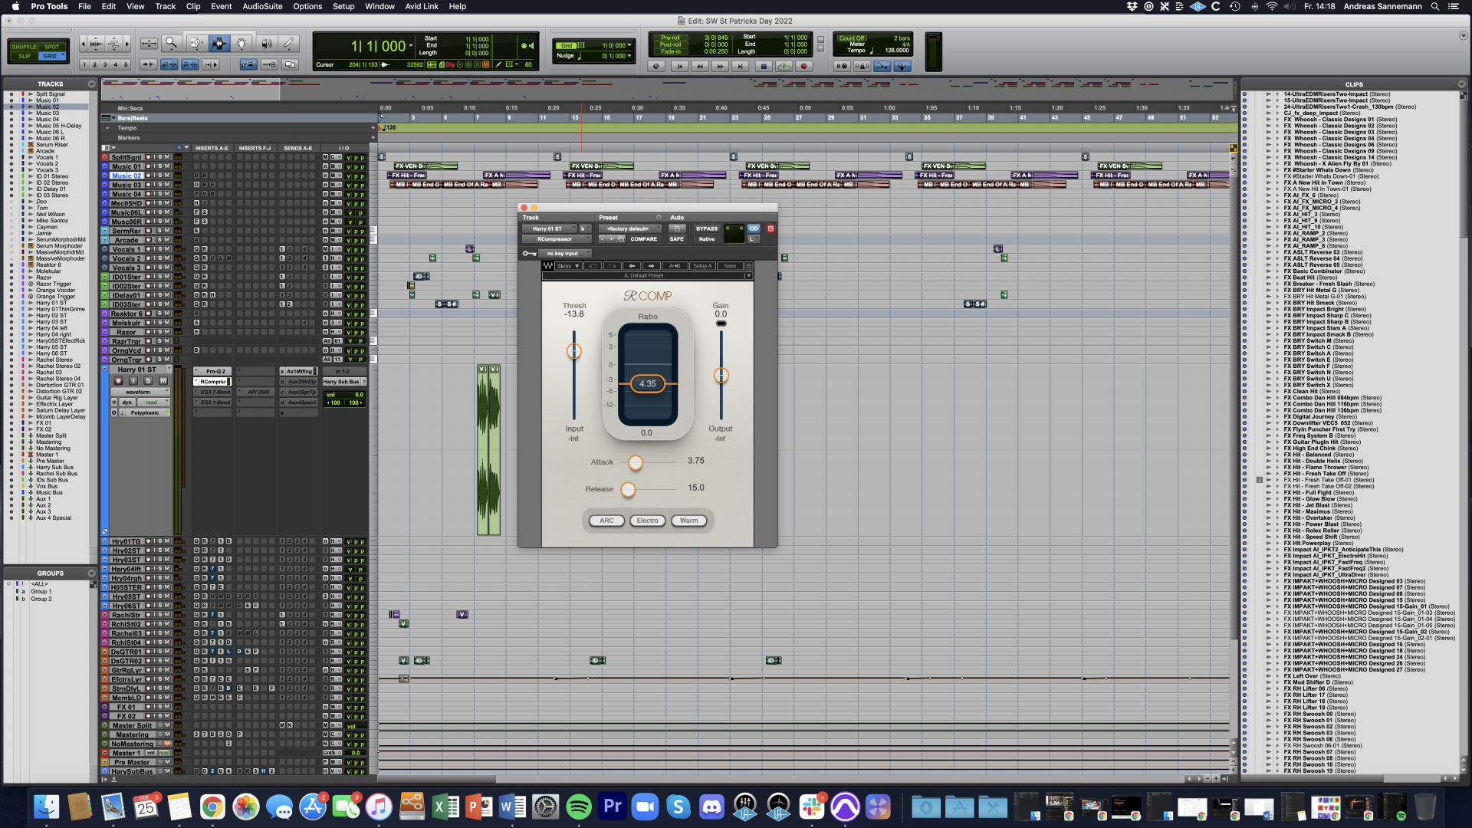Image resolution: width=1472 pixels, height=828 pixels.
Task: Click the Rewind transport button
Action: click(x=699, y=67)
